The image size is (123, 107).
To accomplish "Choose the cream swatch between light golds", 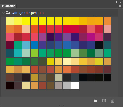I will pyautogui.click(x=67, y=61).
